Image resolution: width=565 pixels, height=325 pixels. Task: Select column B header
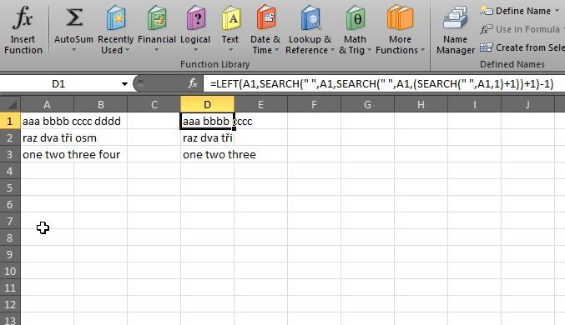[x=100, y=104]
